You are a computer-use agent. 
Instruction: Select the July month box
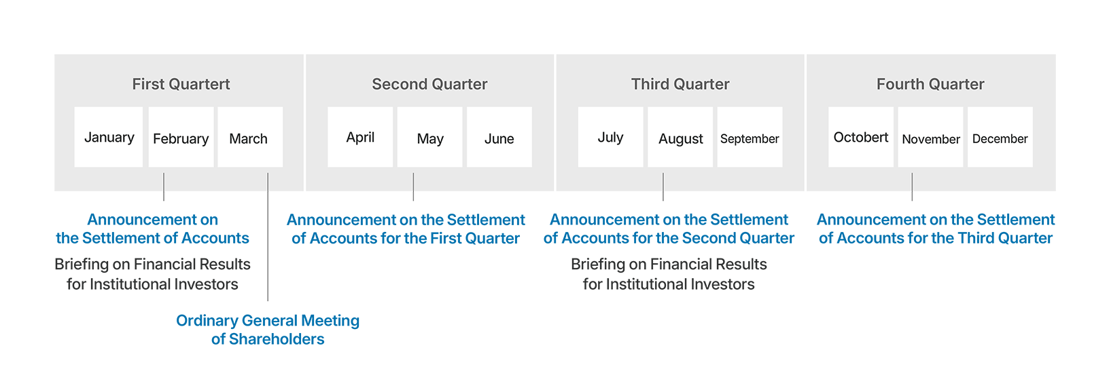click(x=610, y=137)
